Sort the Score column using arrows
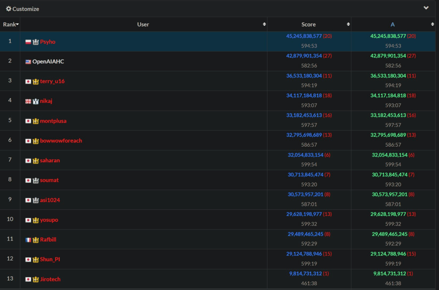This screenshot has width=439, height=290. point(348,24)
